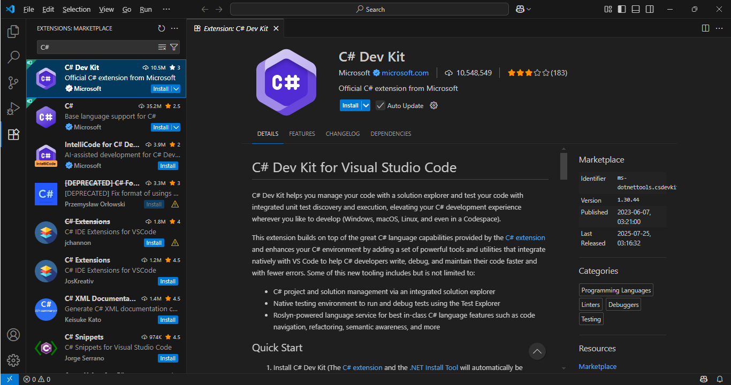731x385 pixels.
Task: Open Source Control view
Action: 13,83
